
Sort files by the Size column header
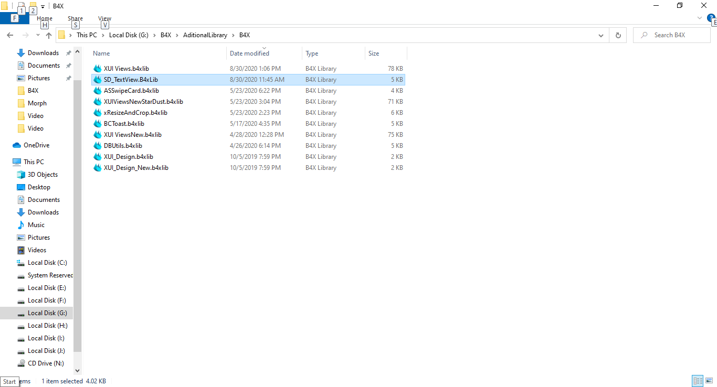pos(386,53)
